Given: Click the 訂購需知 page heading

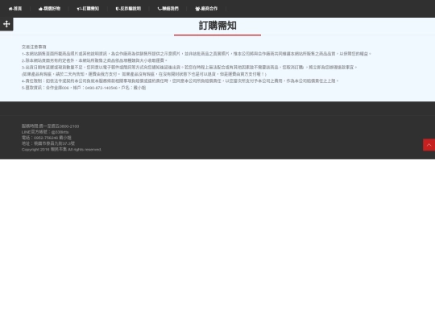Looking at the screenshot, I should tap(217, 26).
